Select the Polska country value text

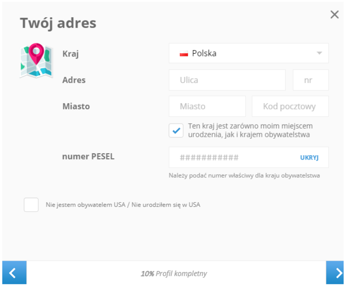204,53
